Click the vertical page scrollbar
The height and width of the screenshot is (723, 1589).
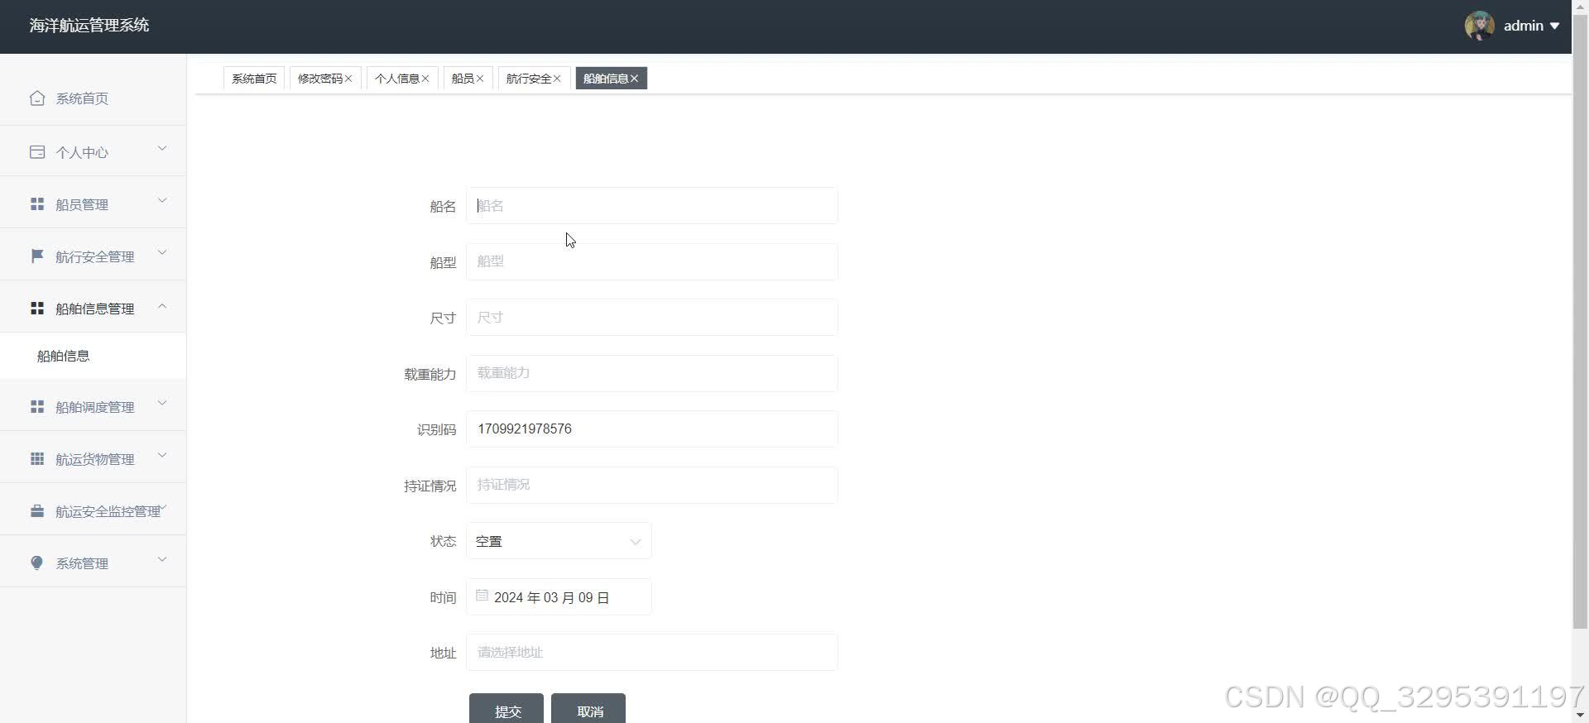coord(1580,323)
